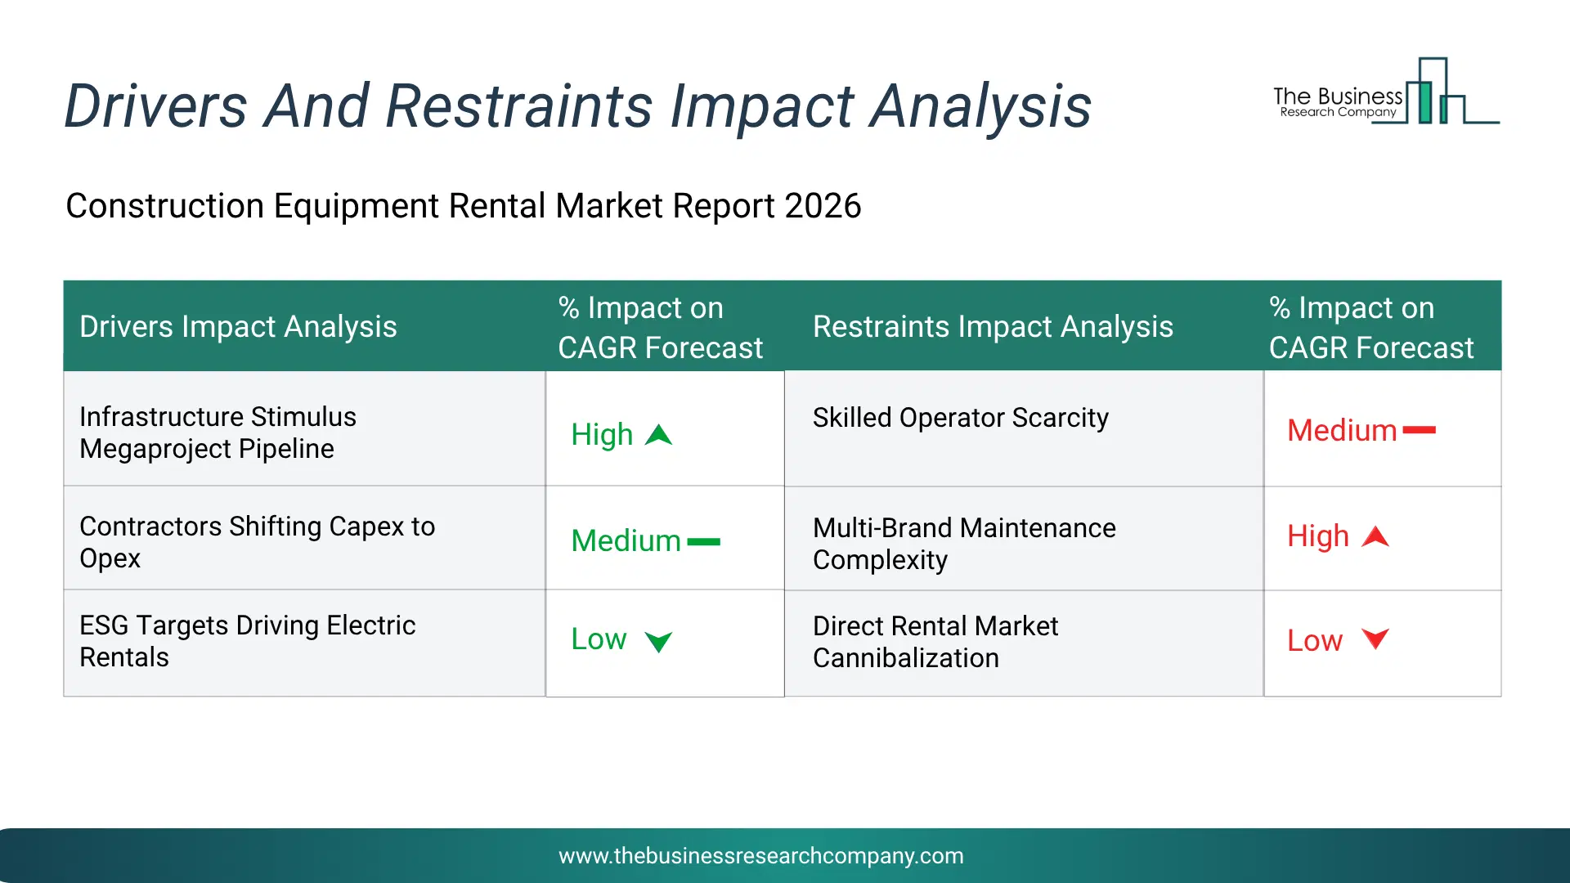Click red up arrow beside High restraint
The height and width of the screenshot is (883, 1570).
(1375, 536)
